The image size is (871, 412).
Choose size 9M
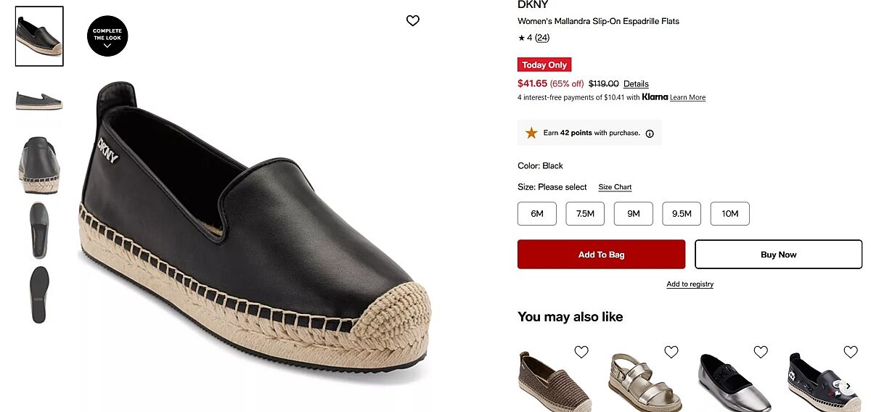pos(634,214)
